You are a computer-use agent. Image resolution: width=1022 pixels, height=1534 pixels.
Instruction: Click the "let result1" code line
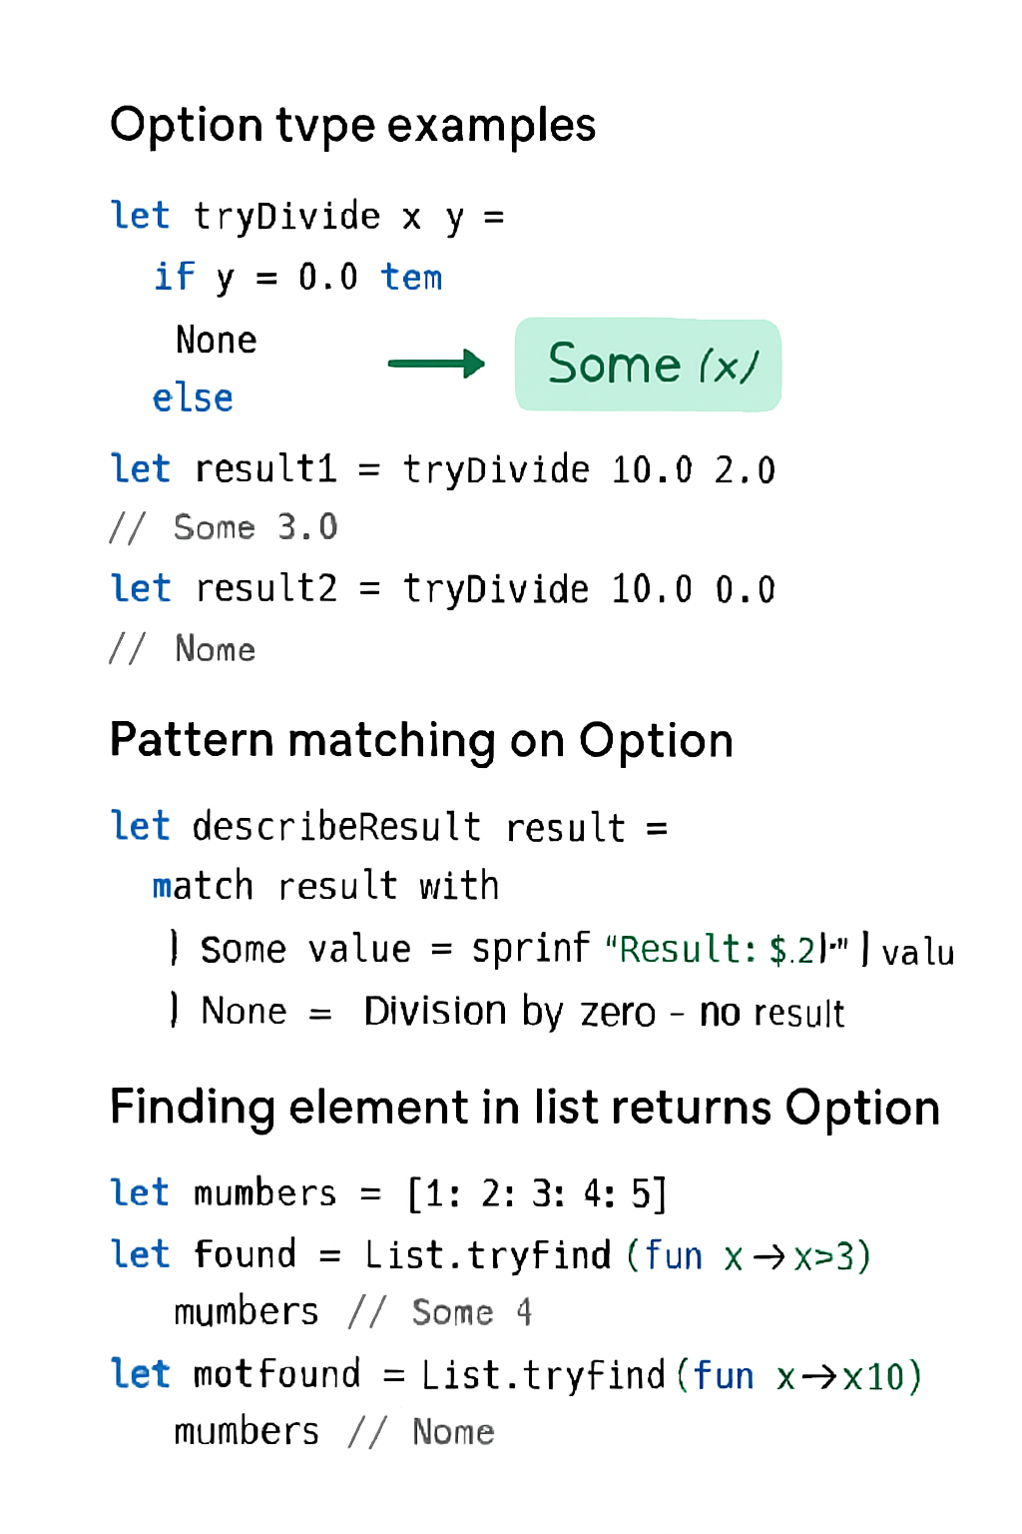pos(442,469)
